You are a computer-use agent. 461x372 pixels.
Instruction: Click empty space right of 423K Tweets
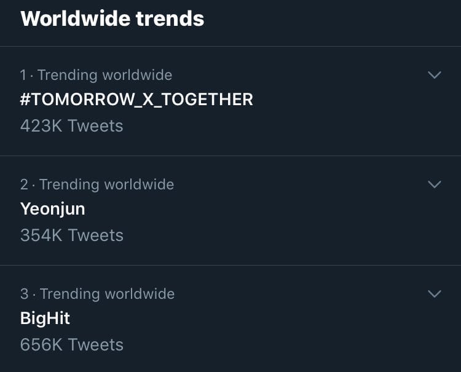(x=277, y=126)
